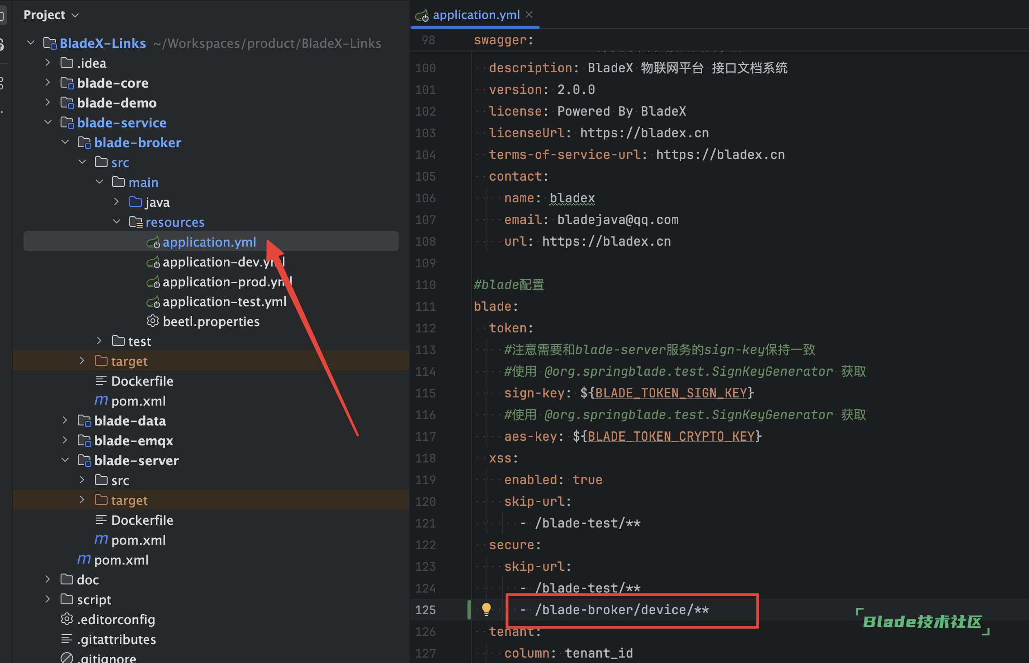Viewport: 1029px width, 663px height.
Task: Click the enabled: true value
Action: point(587,480)
